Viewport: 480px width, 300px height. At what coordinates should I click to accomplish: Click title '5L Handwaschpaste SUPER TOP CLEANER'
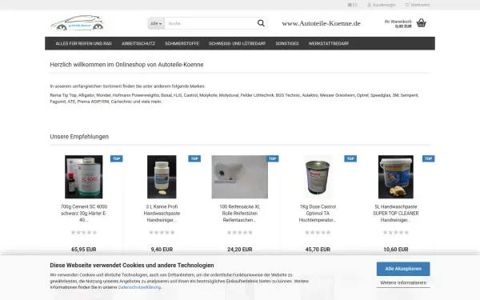tap(396, 214)
